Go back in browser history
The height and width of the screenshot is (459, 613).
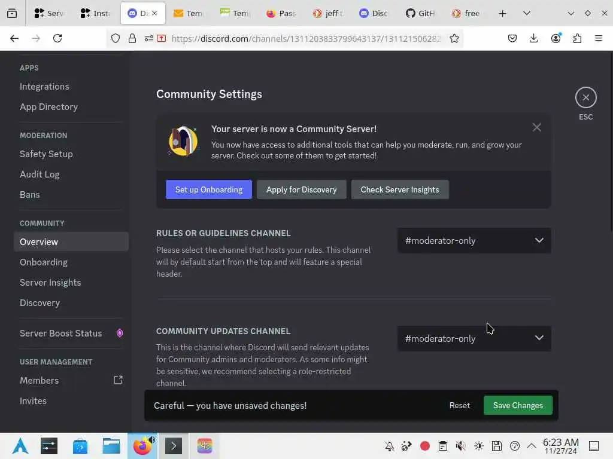pos(14,38)
